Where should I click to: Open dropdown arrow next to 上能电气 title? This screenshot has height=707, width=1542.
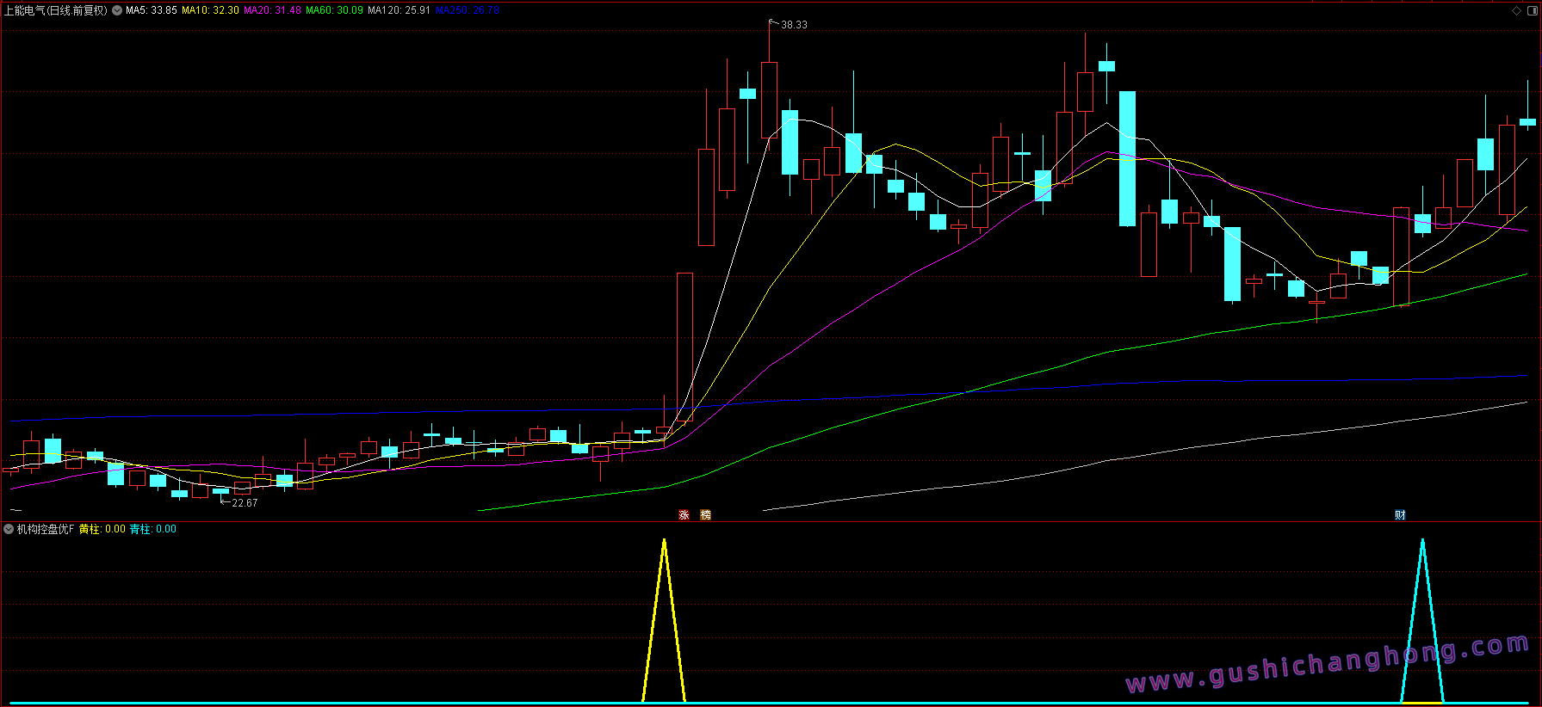[117, 10]
